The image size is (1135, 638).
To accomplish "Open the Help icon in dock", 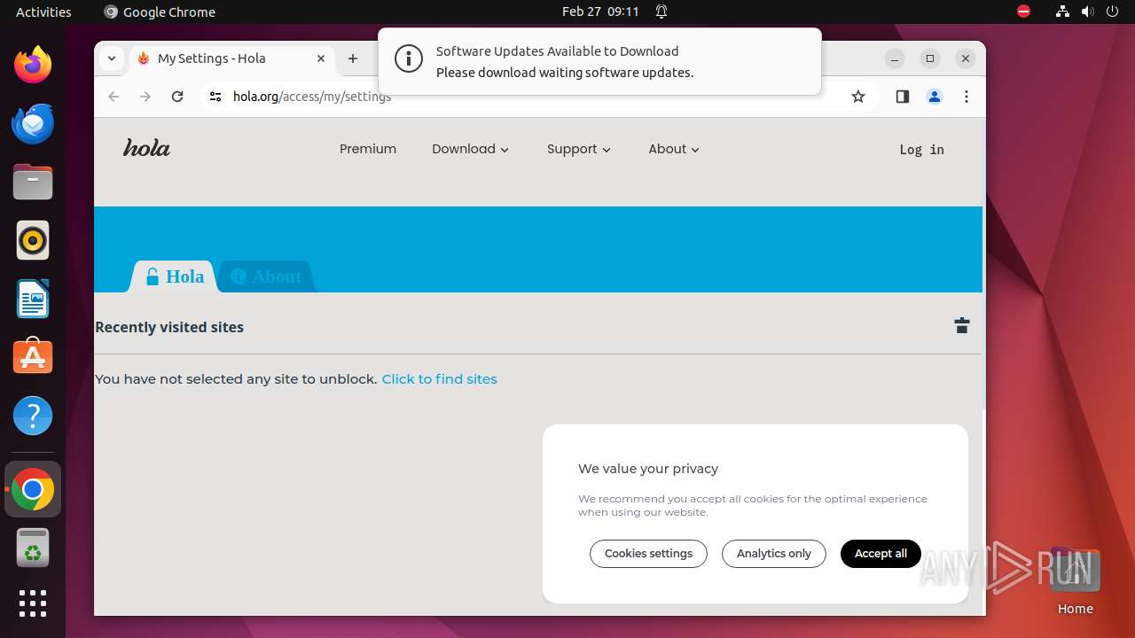I will pyautogui.click(x=33, y=415).
